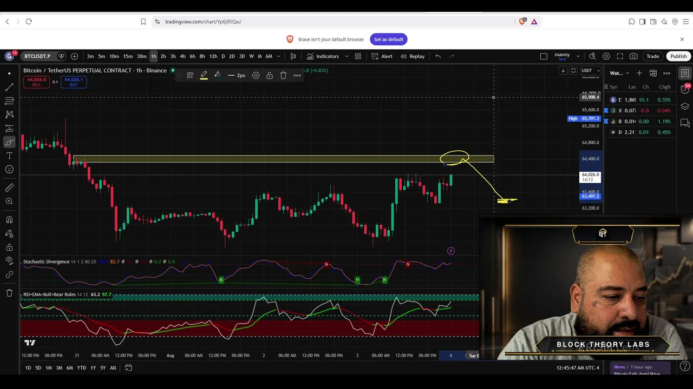Screen dimensions: 693x389
Task: Expand the Watchlist name dropdown
Action: [x=619, y=73]
